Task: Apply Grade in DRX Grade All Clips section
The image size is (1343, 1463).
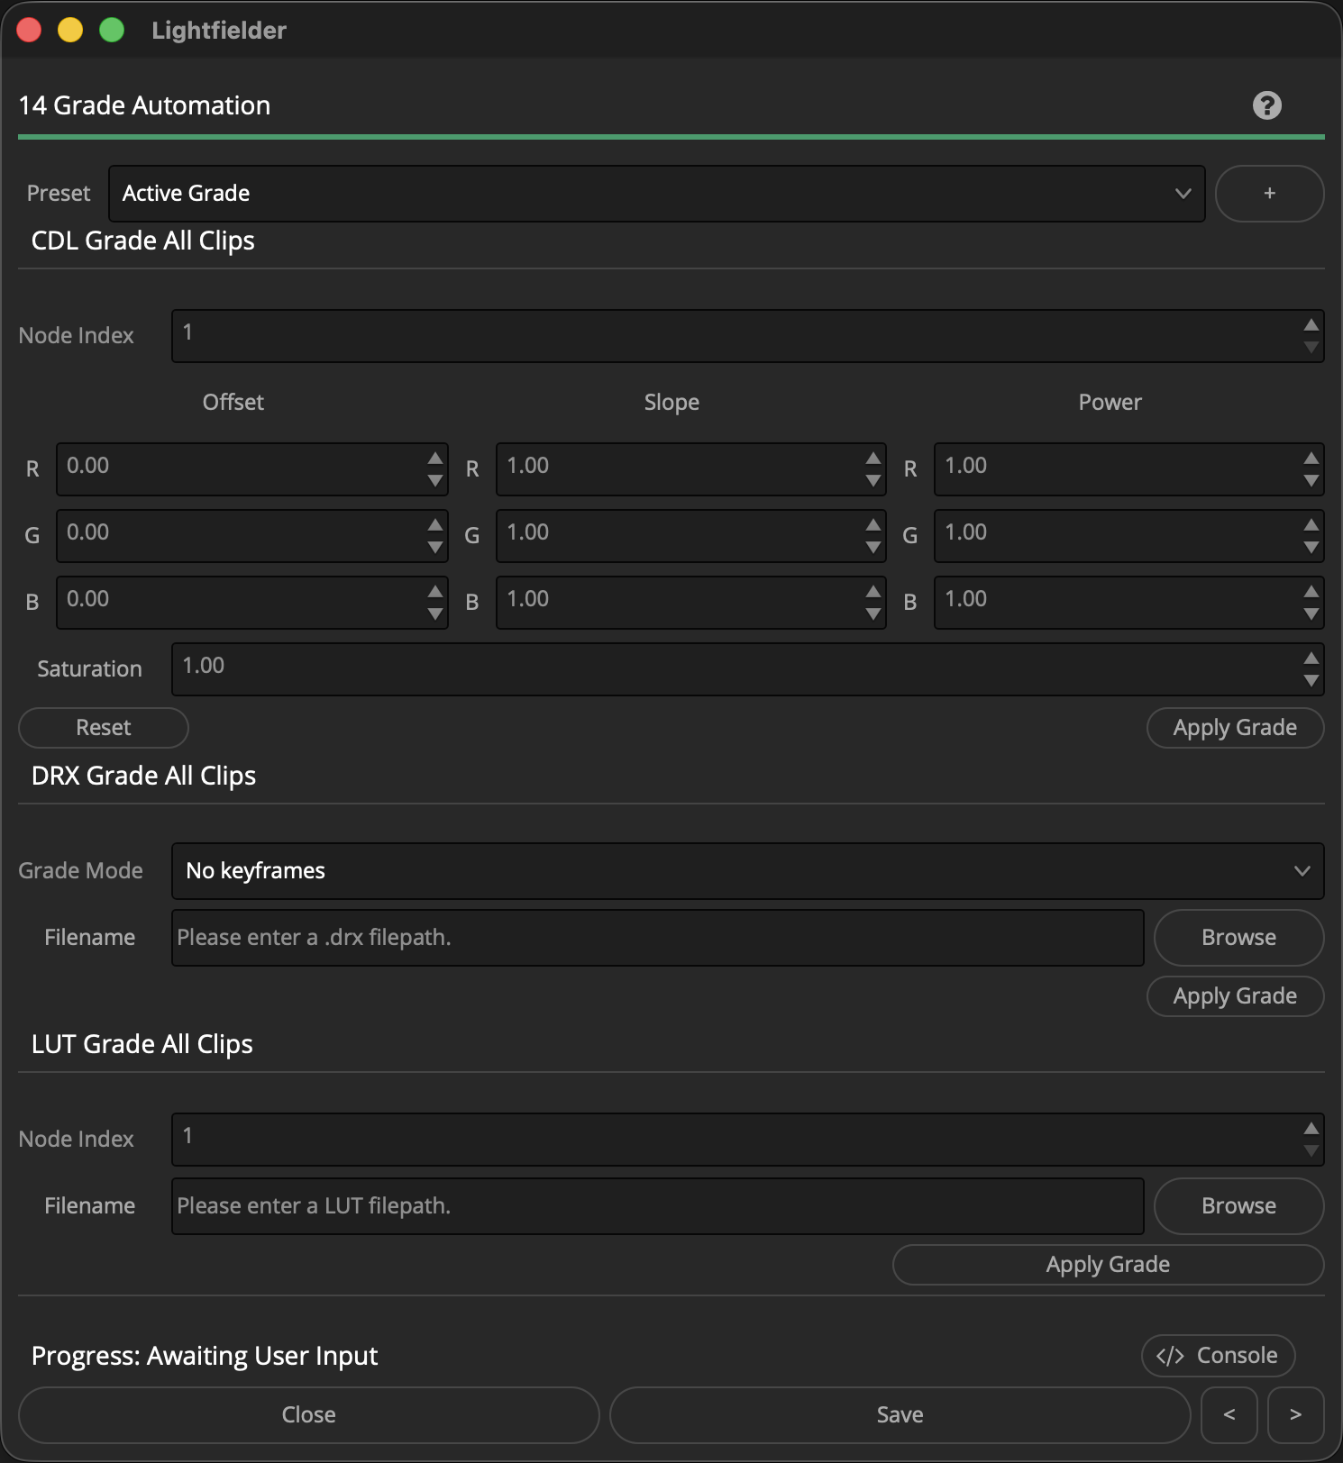Action: tap(1235, 996)
